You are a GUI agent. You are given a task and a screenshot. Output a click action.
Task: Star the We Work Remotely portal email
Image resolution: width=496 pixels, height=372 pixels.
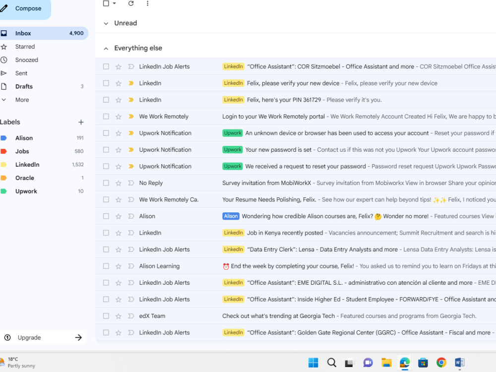(x=119, y=117)
